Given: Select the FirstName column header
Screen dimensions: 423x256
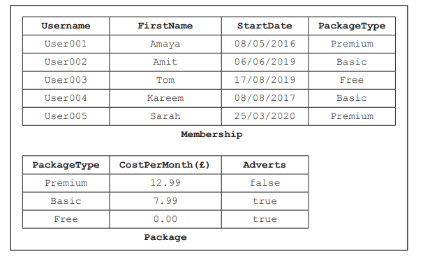Looking at the screenshot, I should 165,26.
